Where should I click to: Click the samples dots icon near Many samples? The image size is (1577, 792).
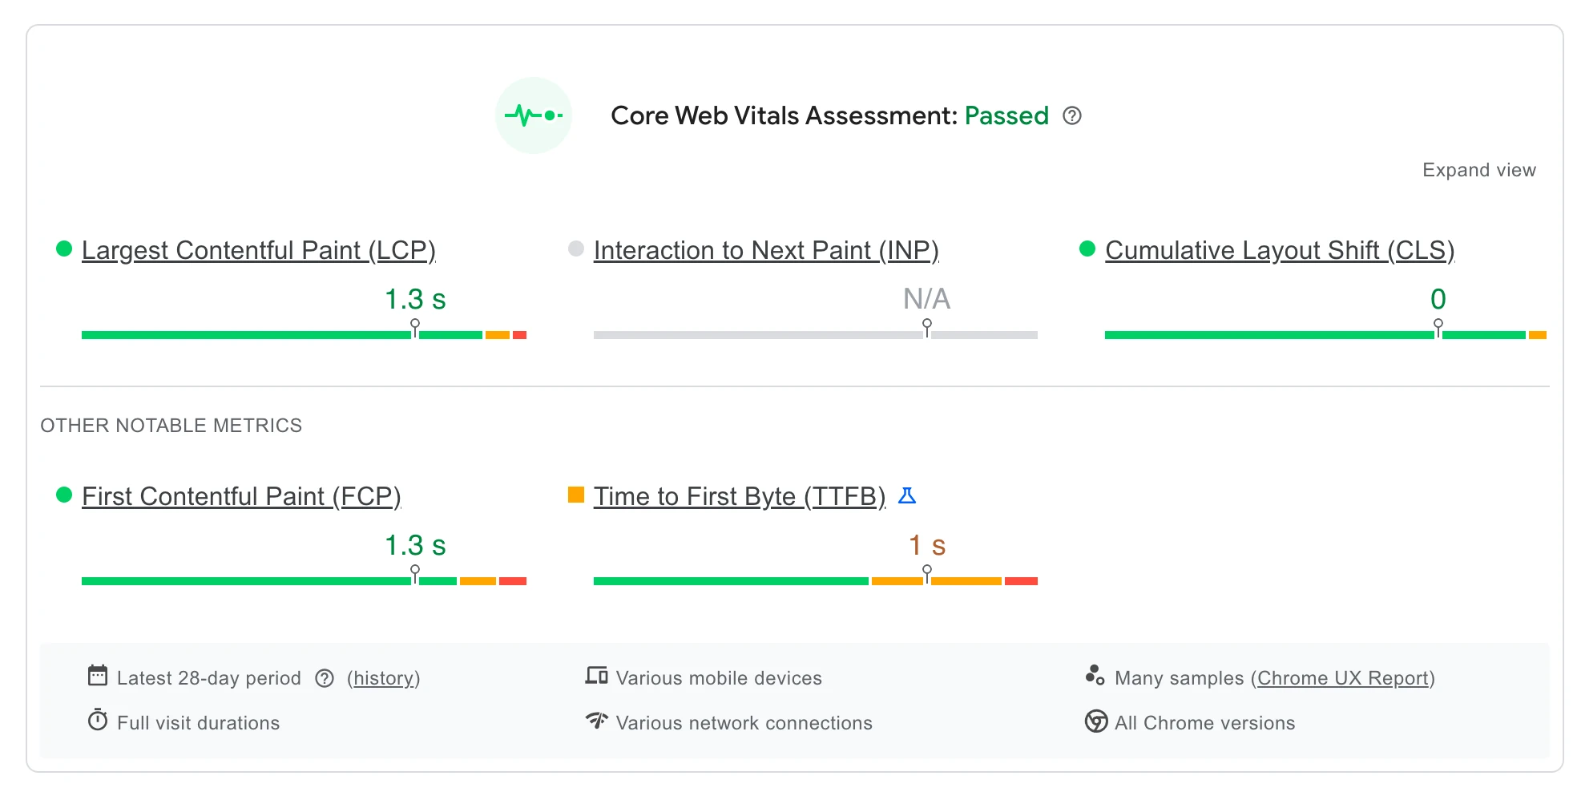pos(1095,675)
